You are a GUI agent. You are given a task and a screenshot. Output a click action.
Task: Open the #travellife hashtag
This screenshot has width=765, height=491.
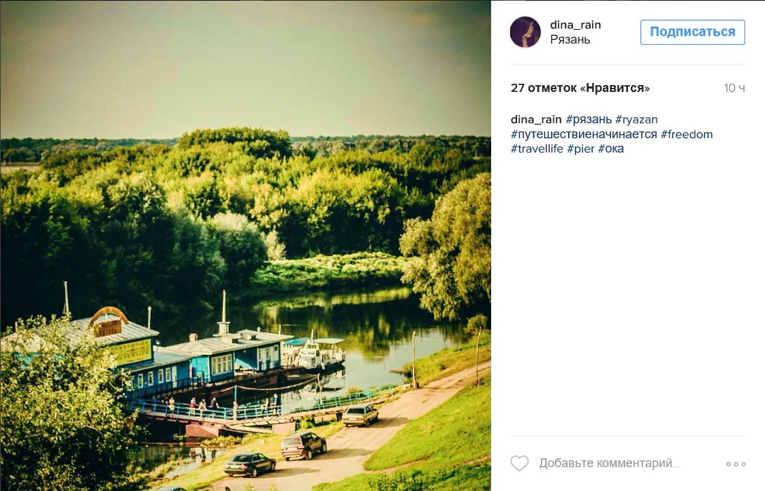pyautogui.click(x=537, y=148)
